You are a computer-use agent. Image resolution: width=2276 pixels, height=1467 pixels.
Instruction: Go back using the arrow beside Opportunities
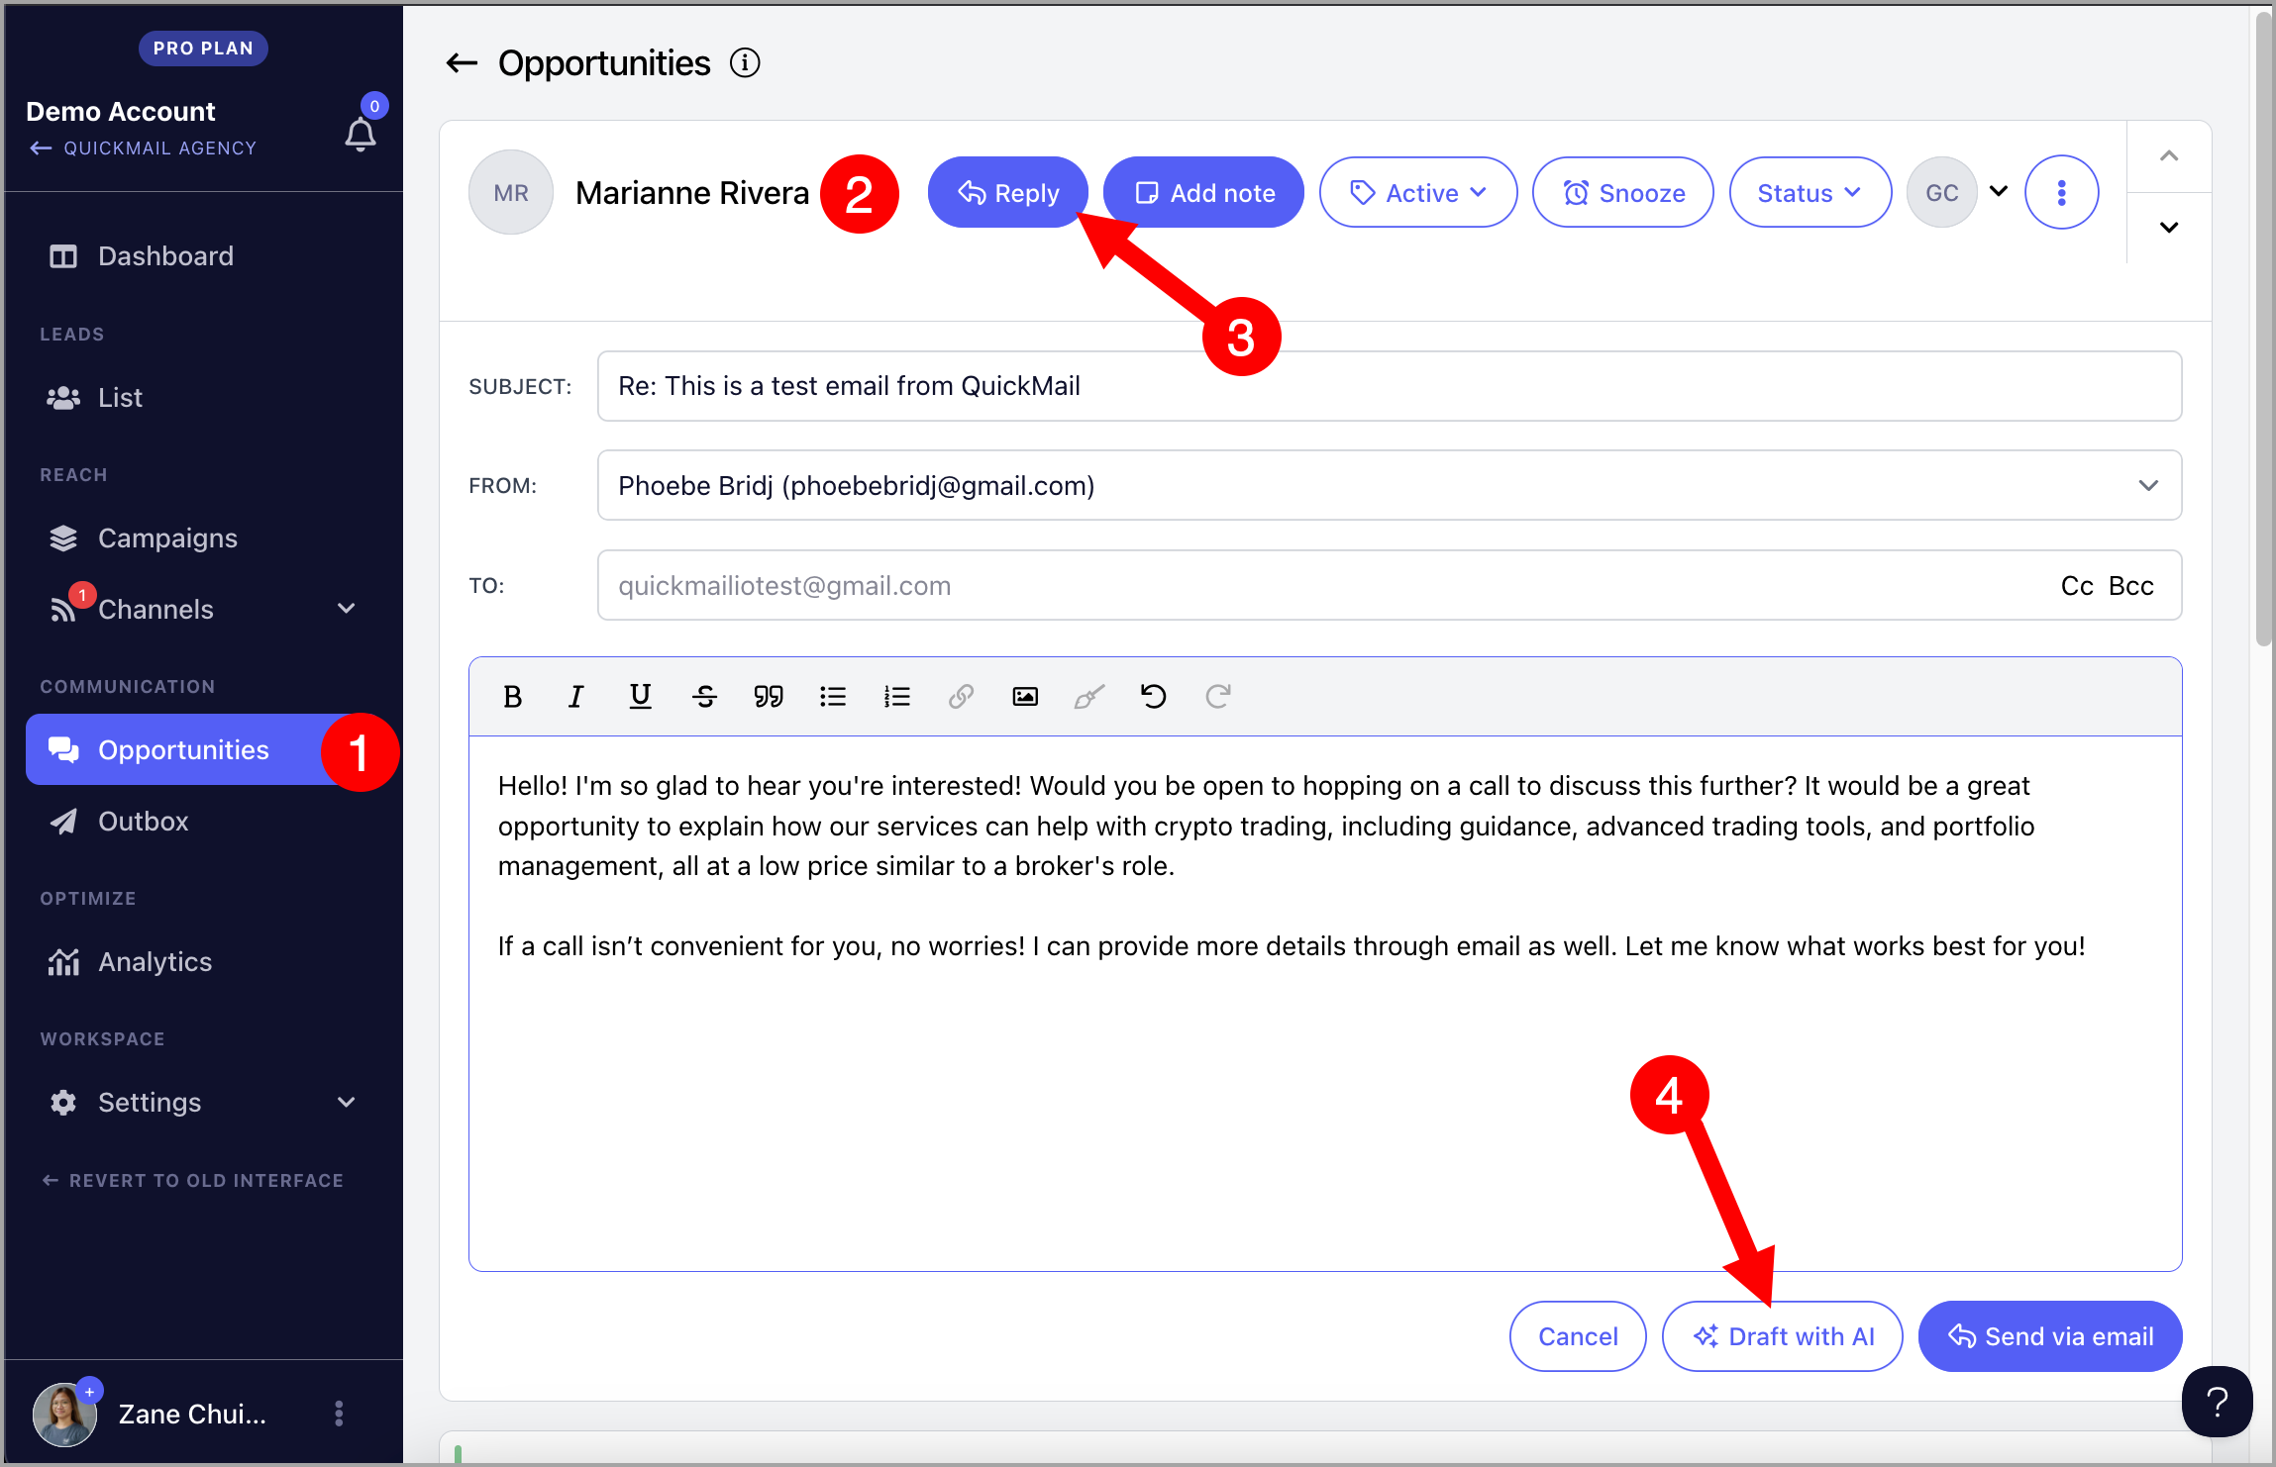(462, 63)
